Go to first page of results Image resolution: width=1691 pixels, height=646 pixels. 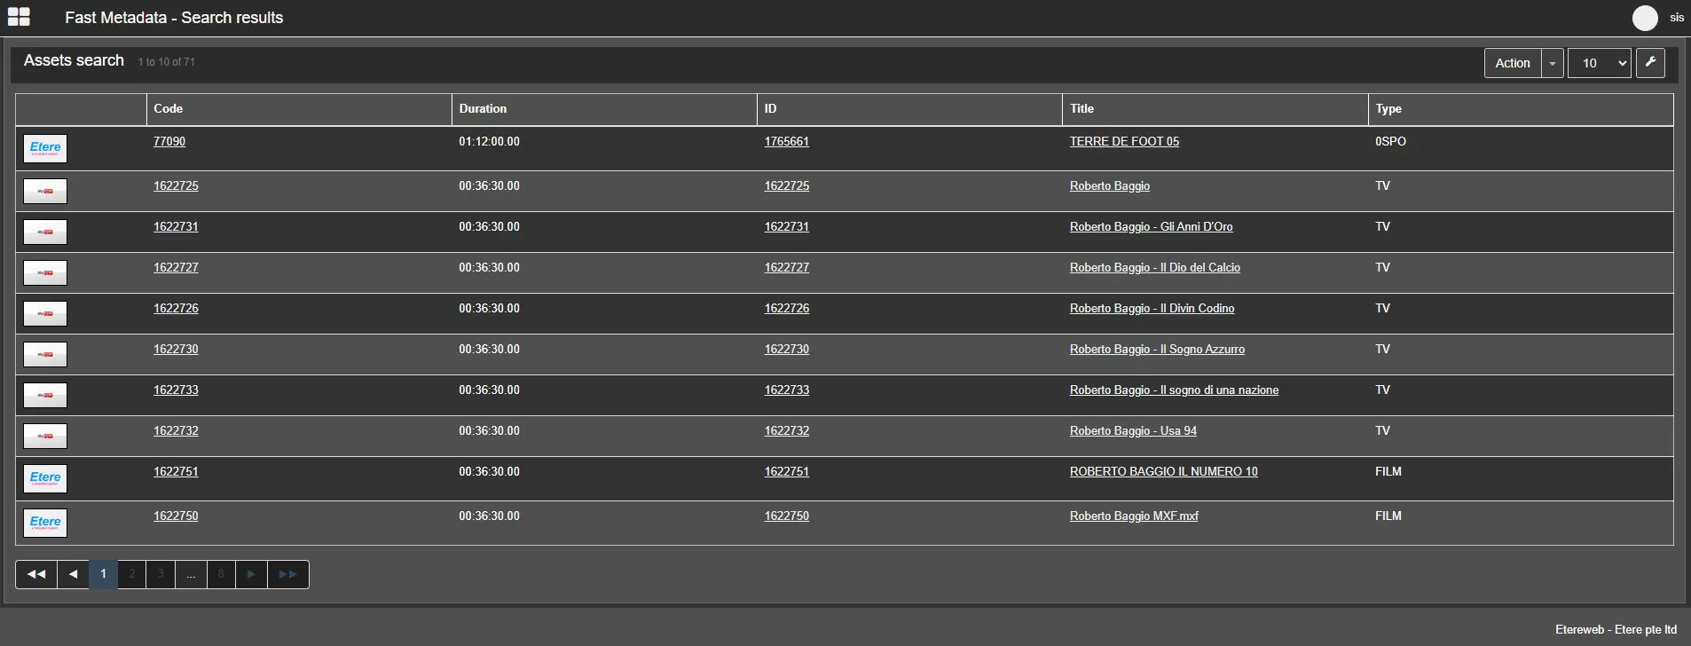pos(36,574)
